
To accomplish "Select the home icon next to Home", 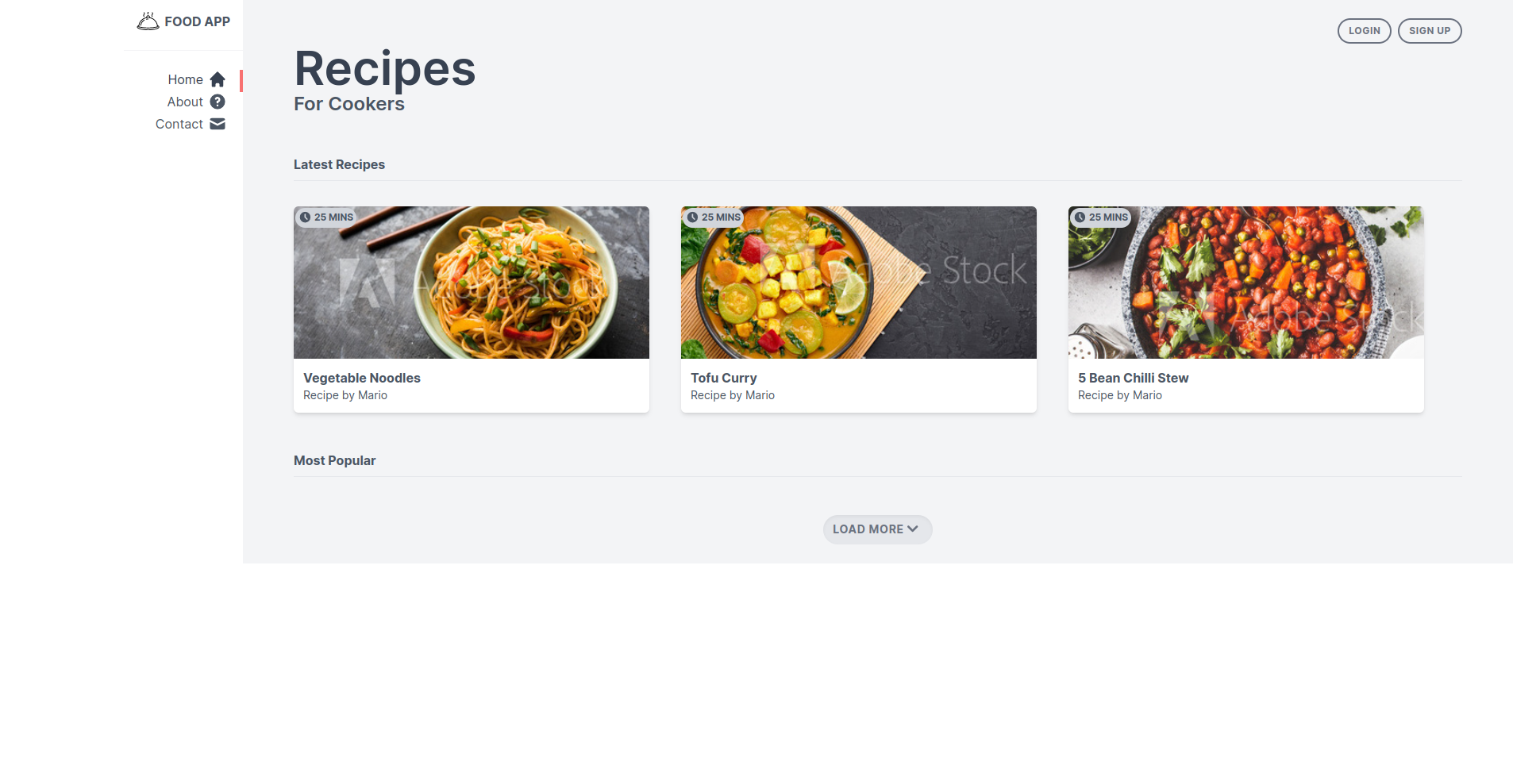I will point(217,79).
